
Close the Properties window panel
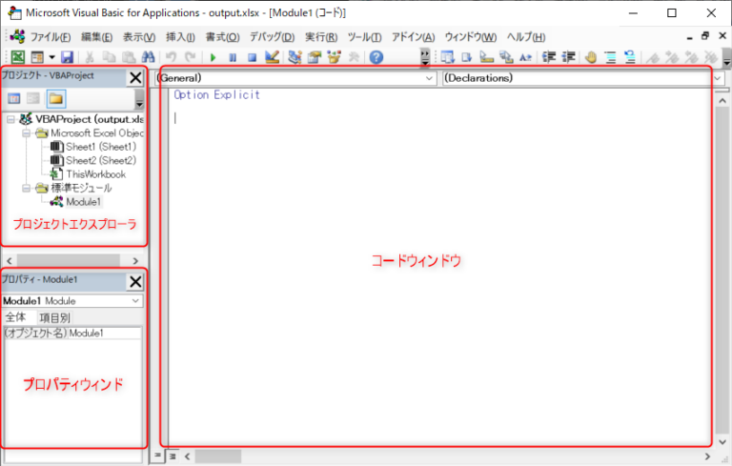point(135,281)
